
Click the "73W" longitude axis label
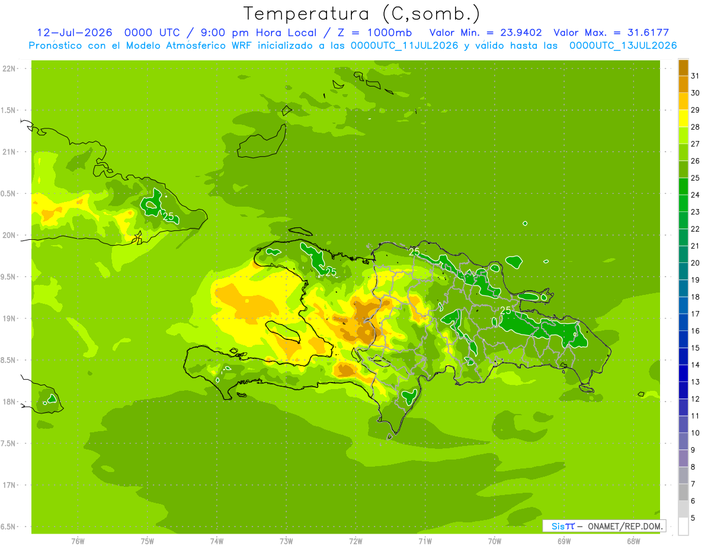point(286,541)
